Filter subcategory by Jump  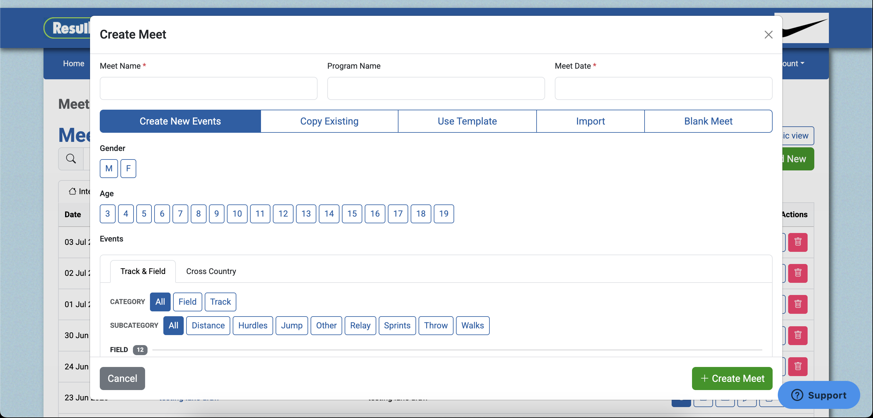292,325
